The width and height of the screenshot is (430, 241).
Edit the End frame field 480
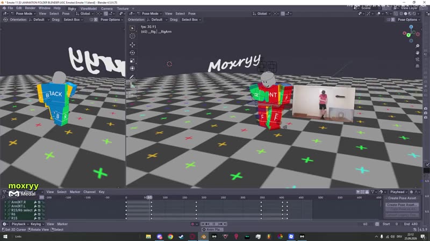[411, 224]
